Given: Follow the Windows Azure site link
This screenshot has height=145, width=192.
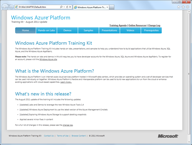Looking at the screenshot, I should point(48,60).
